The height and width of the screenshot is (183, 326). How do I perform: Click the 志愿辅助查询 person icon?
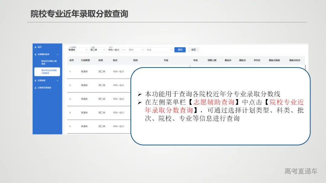tap(35, 55)
